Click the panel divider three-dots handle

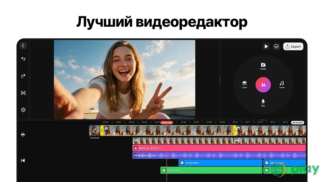pos(220,80)
